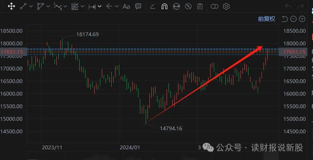The width and height of the screenshot is (313, 160).
Task: Expand the polygon shape tool dropdown
Action: point(48,6)
